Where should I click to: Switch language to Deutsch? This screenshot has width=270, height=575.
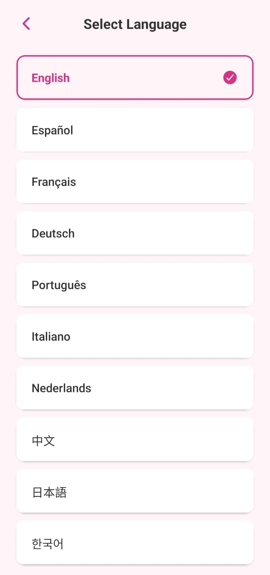pyautogui.click(x=135, y=233)
